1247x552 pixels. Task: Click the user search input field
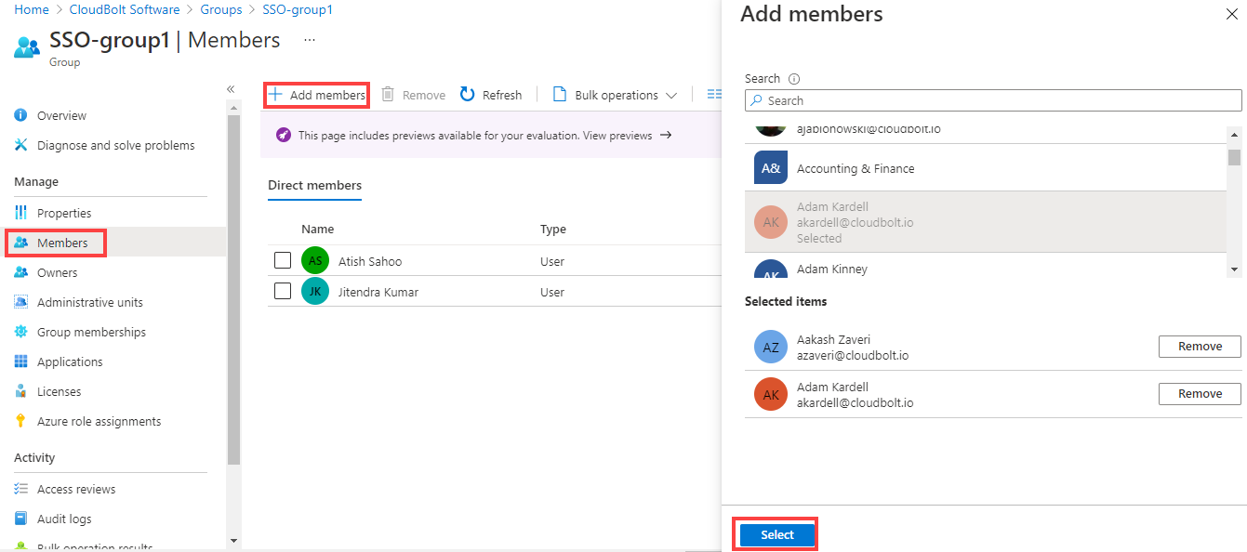tap(993, 100)
